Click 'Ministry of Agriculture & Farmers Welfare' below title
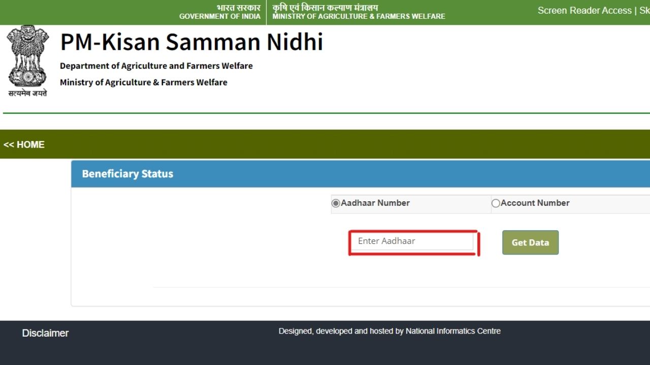The image size is (650, 365). tap(144, 82)
